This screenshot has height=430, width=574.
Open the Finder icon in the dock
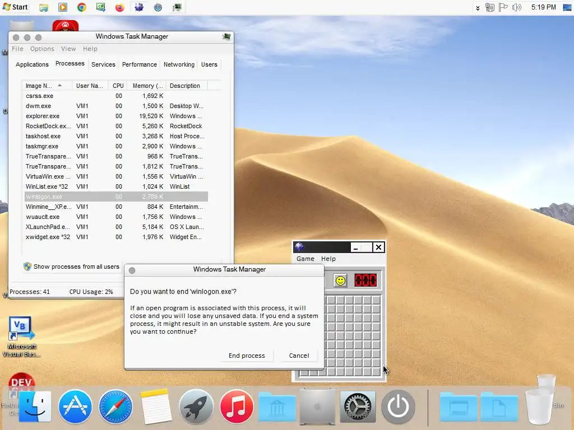click(x=35, y=406)
